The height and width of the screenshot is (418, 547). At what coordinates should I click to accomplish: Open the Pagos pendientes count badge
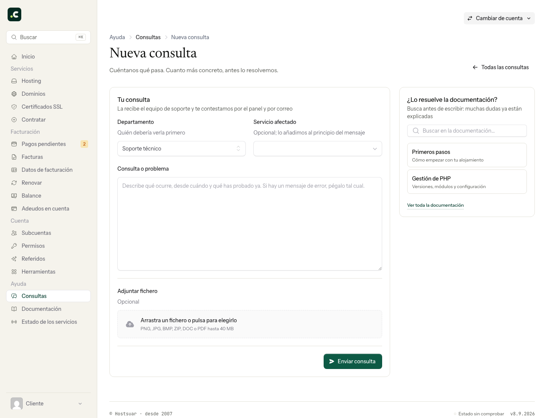84,144
